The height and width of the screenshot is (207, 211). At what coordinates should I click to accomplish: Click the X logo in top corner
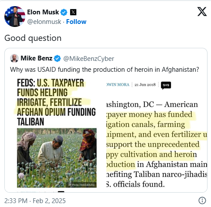click(202, 11)
